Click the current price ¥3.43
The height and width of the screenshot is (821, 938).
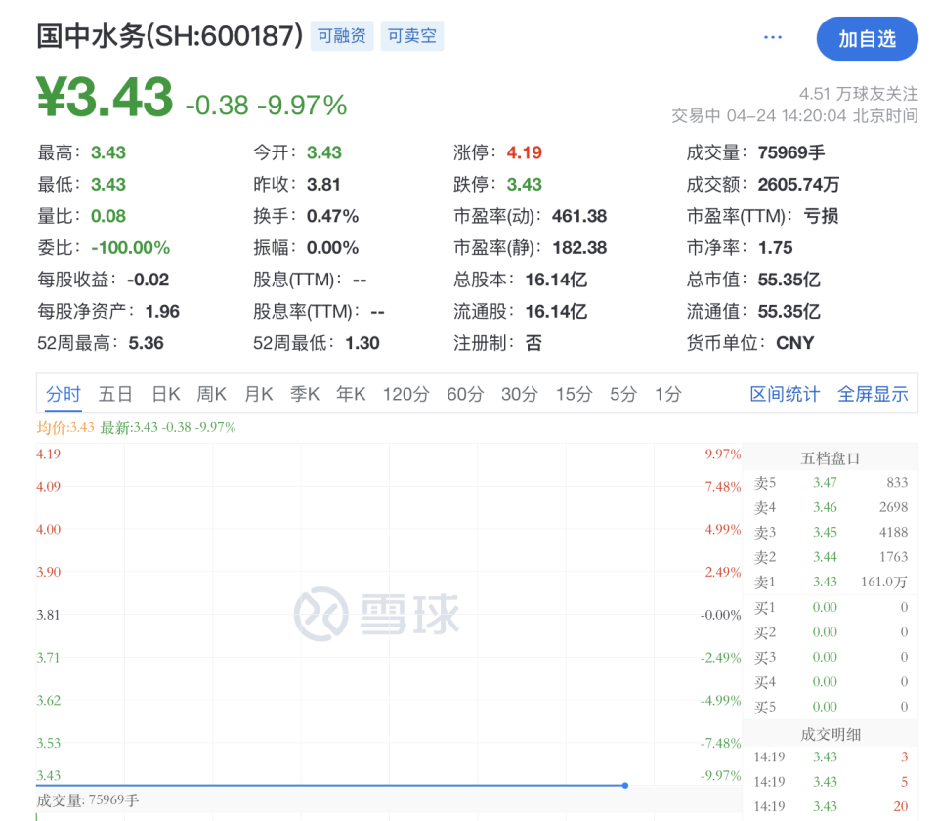105,98
